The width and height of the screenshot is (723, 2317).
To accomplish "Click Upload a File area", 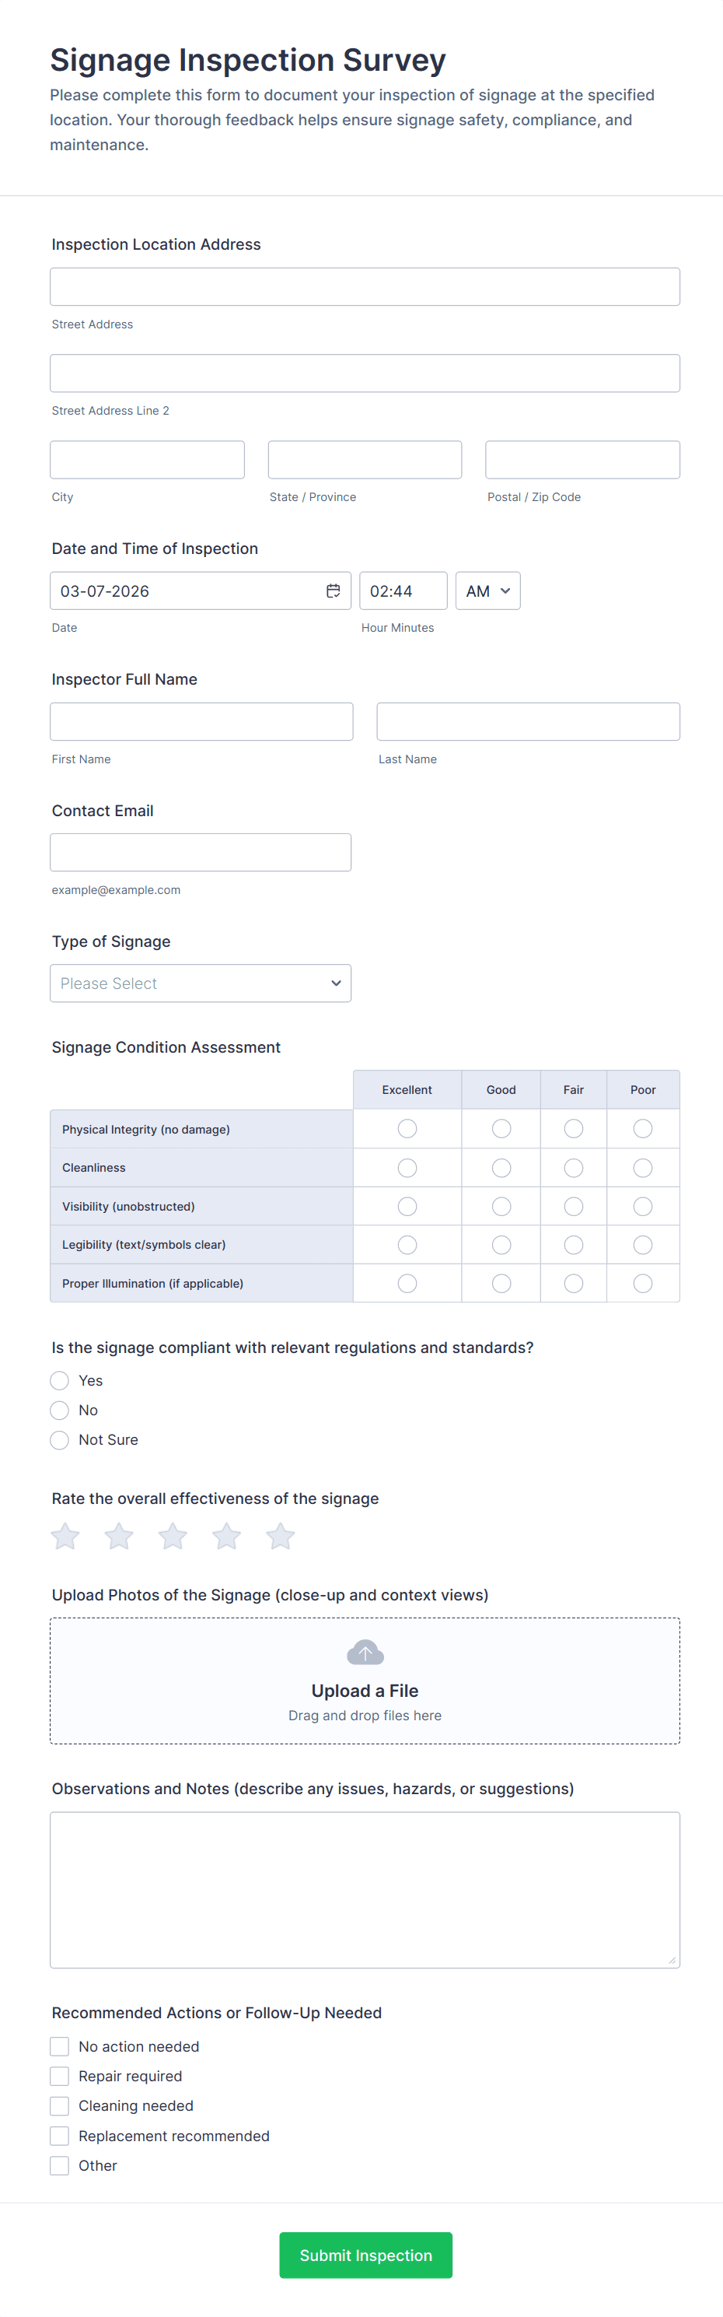I will click(365, 1690).
